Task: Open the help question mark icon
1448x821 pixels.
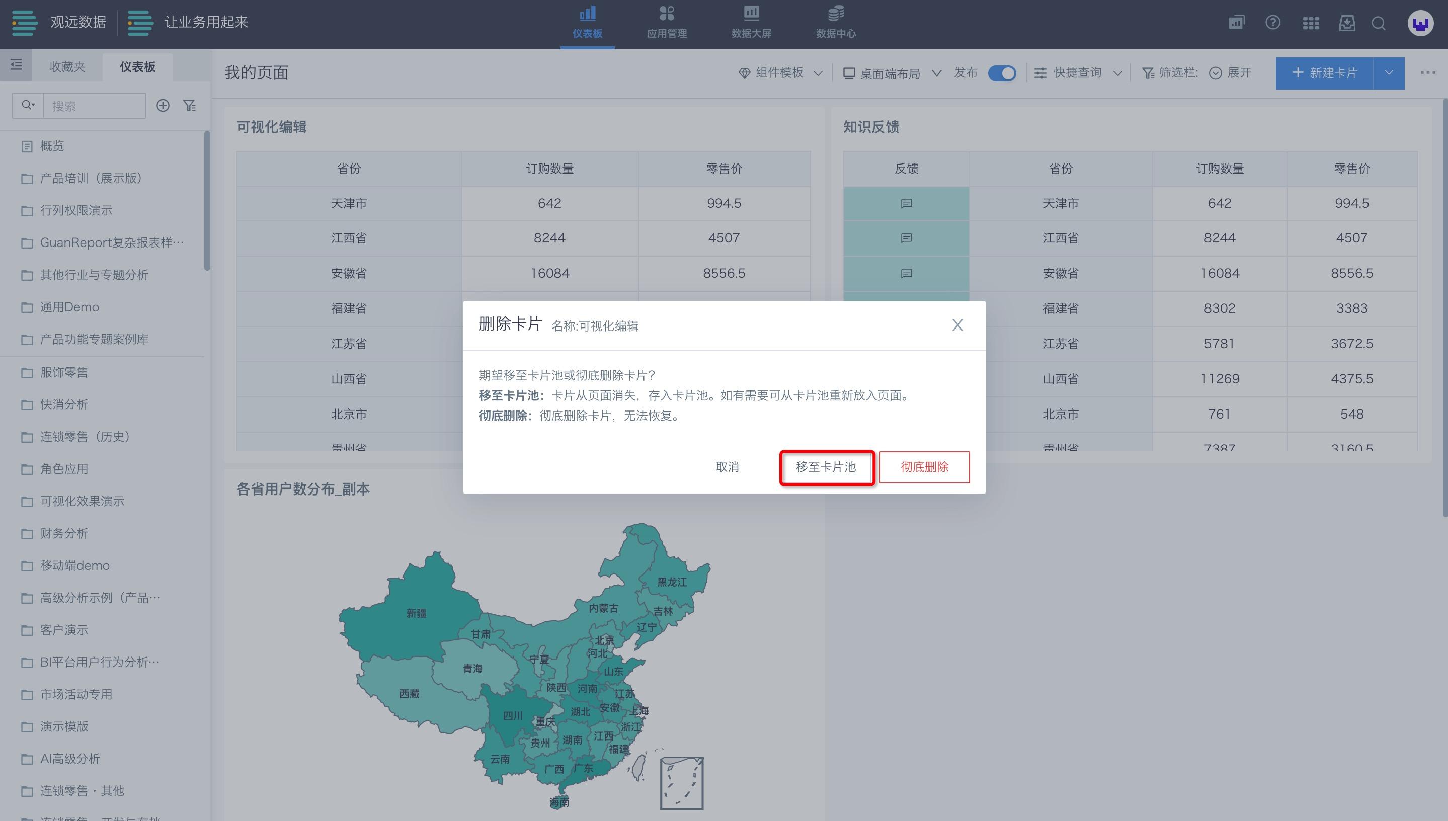Action: pos(1272,23)
